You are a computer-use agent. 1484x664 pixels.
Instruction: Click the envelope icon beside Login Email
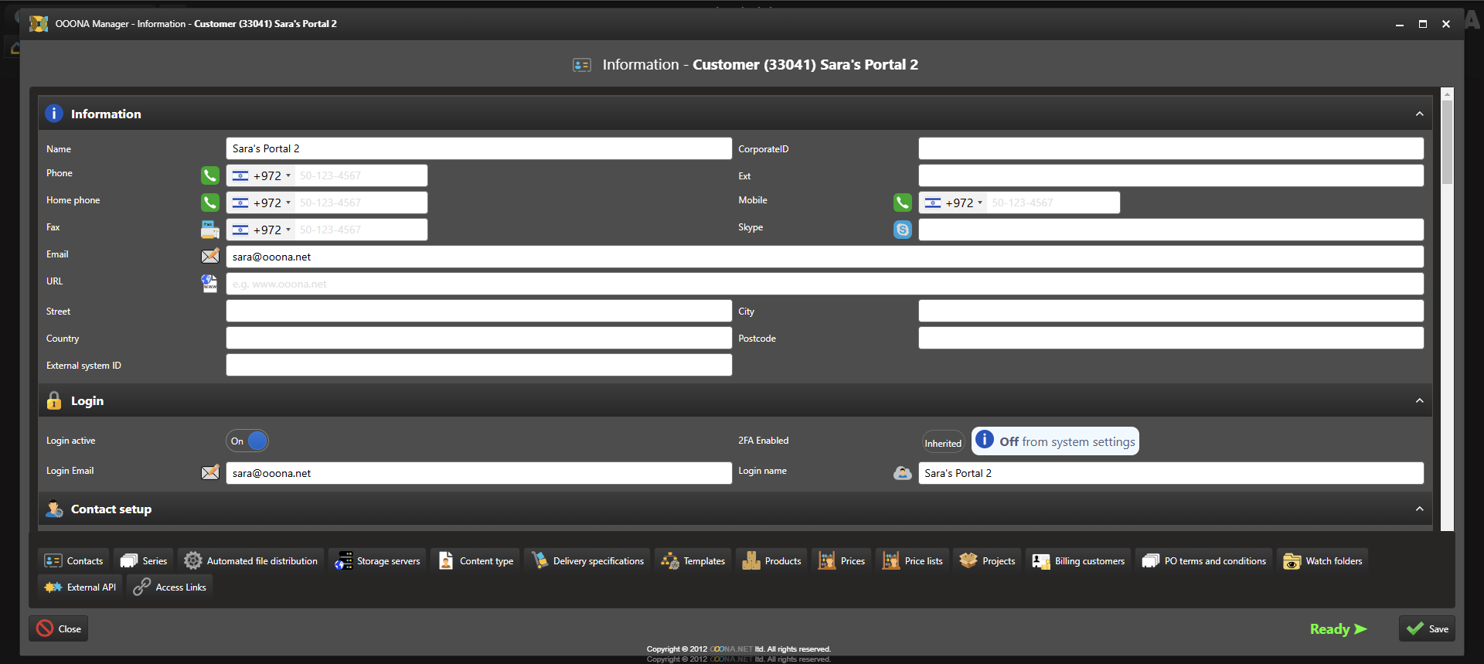pyautogui.click(x=209, y=473)
